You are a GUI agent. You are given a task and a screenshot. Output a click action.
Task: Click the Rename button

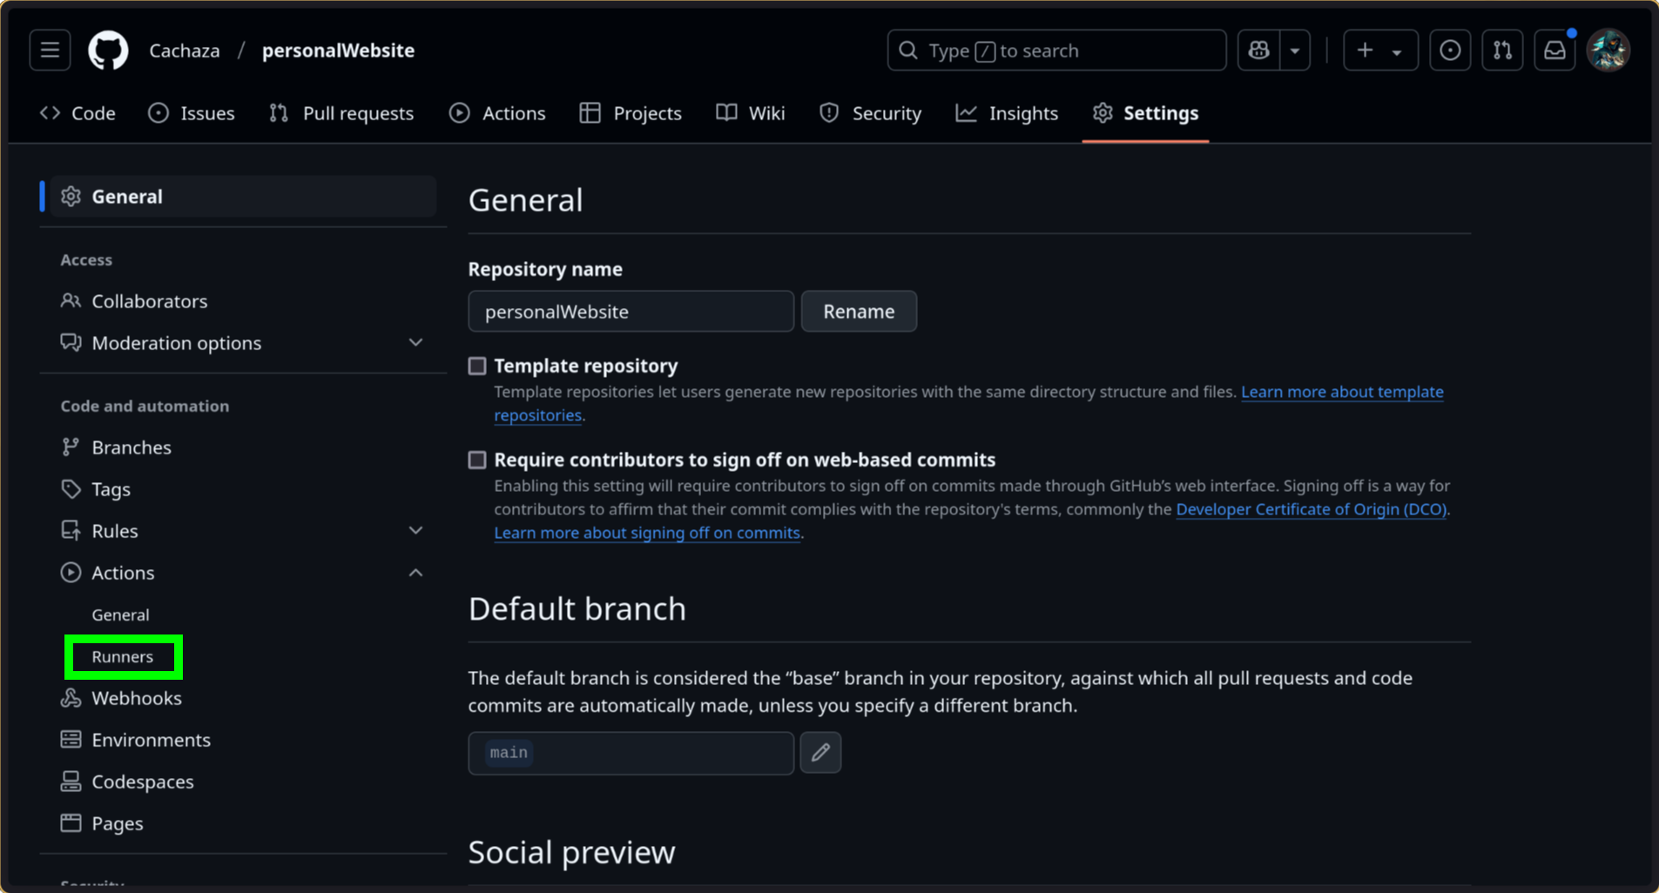pyautogui.click(x=859, y=312)
